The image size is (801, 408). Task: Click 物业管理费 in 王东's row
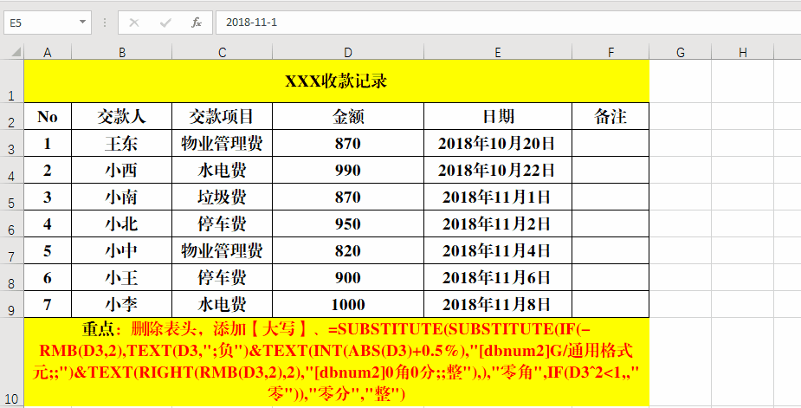pos(223,143)
